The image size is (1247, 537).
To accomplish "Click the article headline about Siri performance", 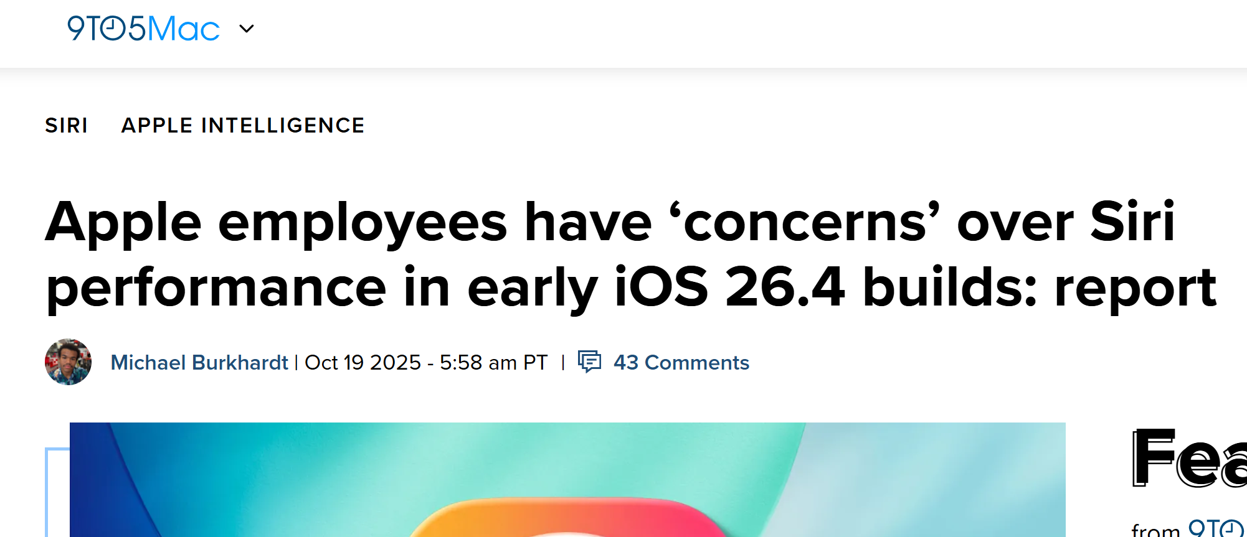I will click(x=610, y=222).
